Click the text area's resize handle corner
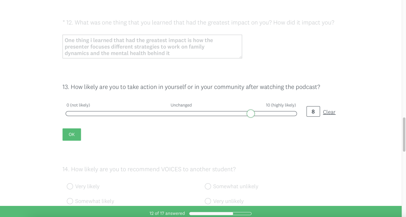 (240, 57)
